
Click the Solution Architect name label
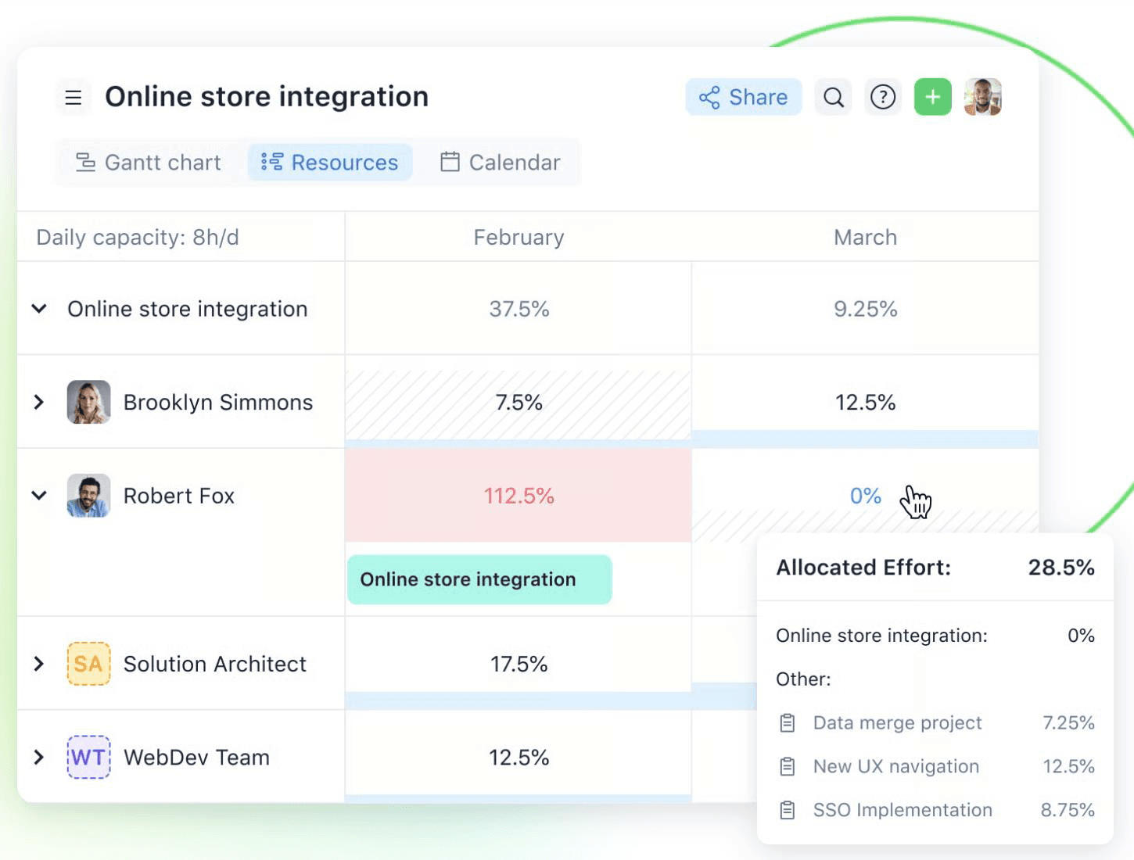click(x=215, y=664)
